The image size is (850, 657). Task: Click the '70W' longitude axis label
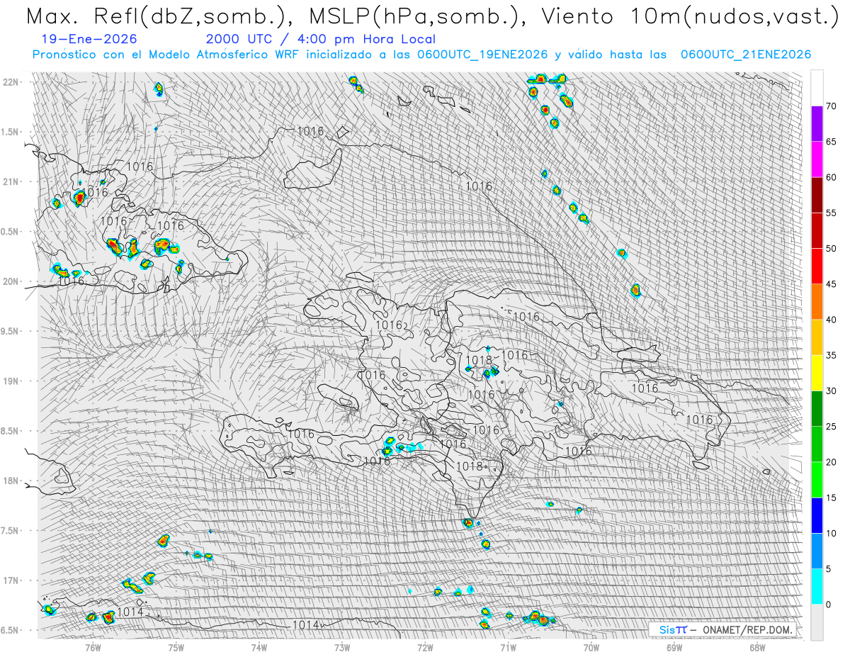tap(591, 646)
